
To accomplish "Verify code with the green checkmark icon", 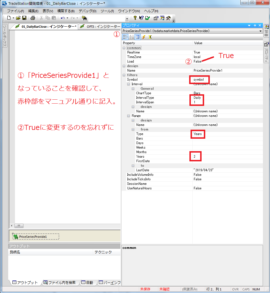I will 148,18.
